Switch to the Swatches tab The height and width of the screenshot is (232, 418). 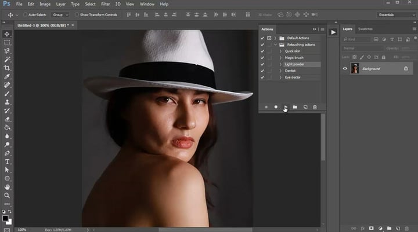click(x=366, y=28)
